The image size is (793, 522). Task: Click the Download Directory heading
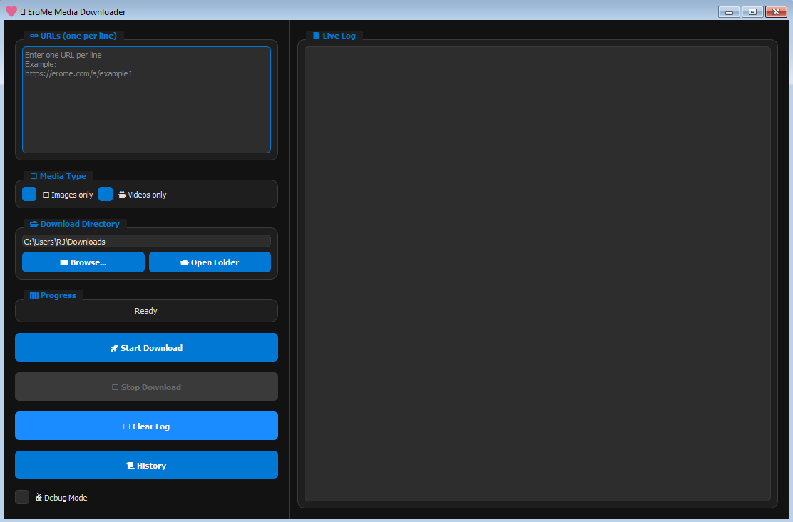(75, 224)
